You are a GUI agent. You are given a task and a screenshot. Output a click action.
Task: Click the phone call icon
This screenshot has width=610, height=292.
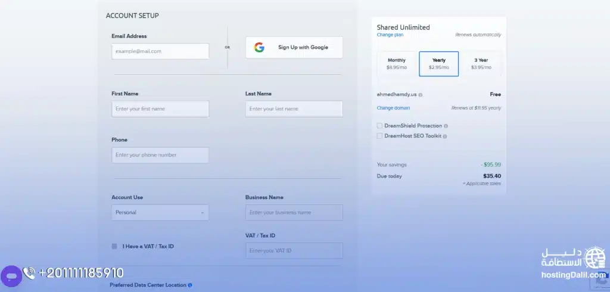tap(29, 273)
